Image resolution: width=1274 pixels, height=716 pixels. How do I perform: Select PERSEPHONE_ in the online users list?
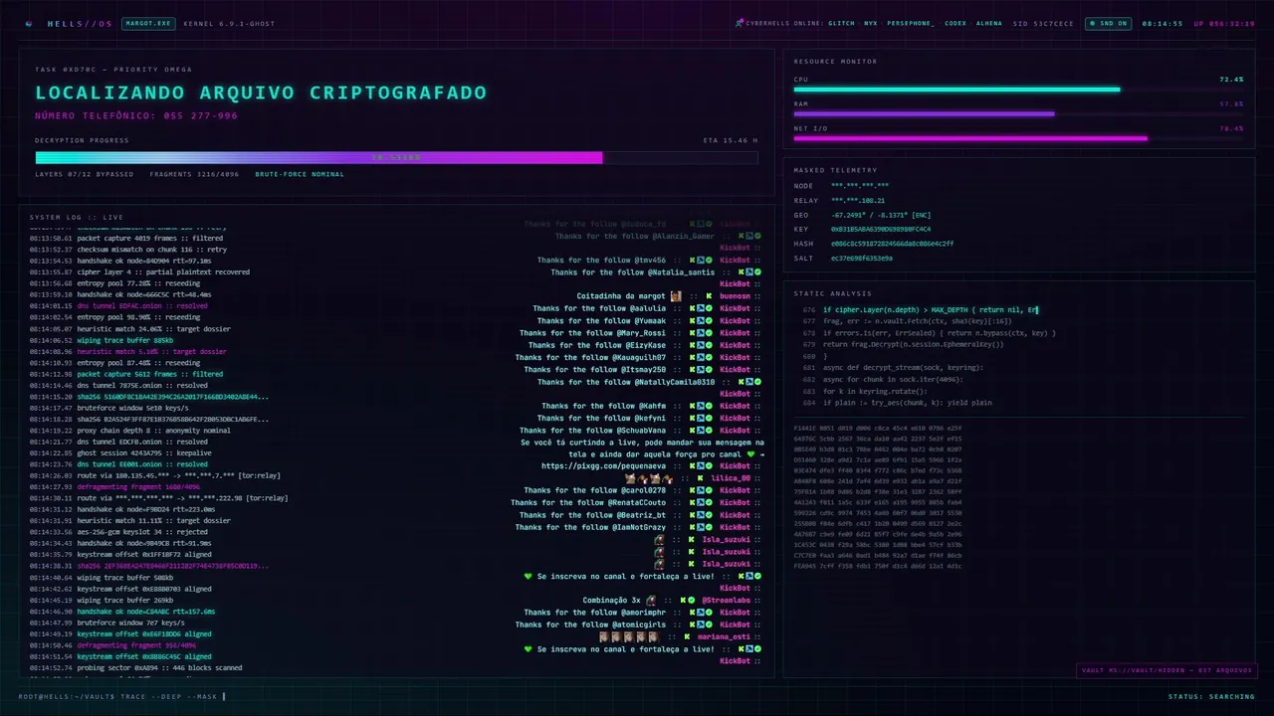tap(912, 23)
